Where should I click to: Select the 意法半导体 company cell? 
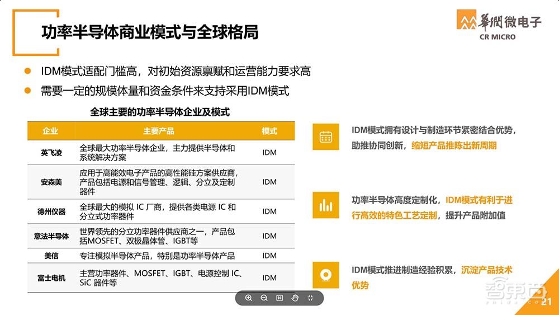(51, 236)
